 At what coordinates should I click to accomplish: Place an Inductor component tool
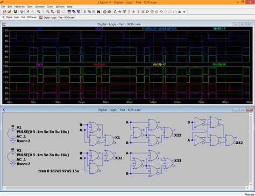138,12
